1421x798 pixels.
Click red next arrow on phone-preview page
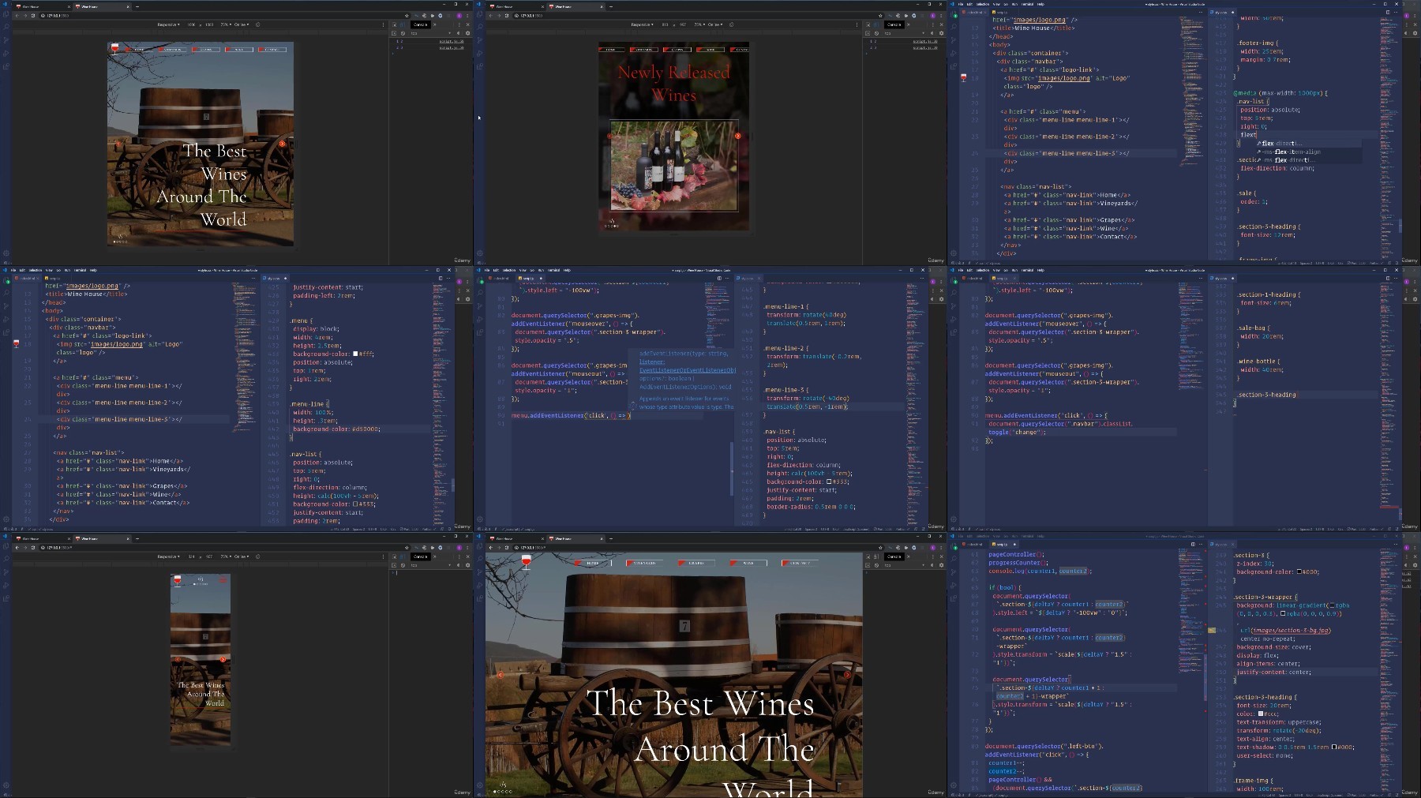223,659
